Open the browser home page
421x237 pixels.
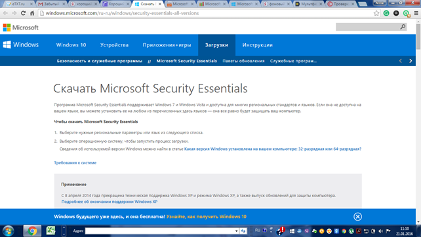point(32,13)
